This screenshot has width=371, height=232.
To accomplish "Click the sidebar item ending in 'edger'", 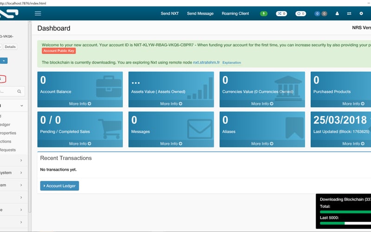I will (5, 124).
